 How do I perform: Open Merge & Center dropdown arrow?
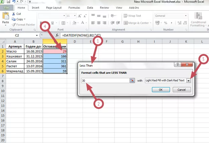click(151, 23)
